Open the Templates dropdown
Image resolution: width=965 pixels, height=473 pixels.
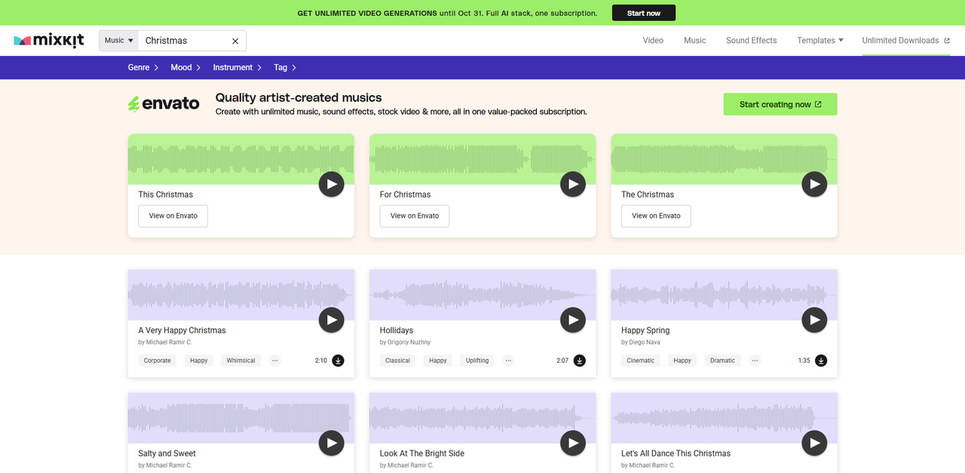tap(819, 40)
